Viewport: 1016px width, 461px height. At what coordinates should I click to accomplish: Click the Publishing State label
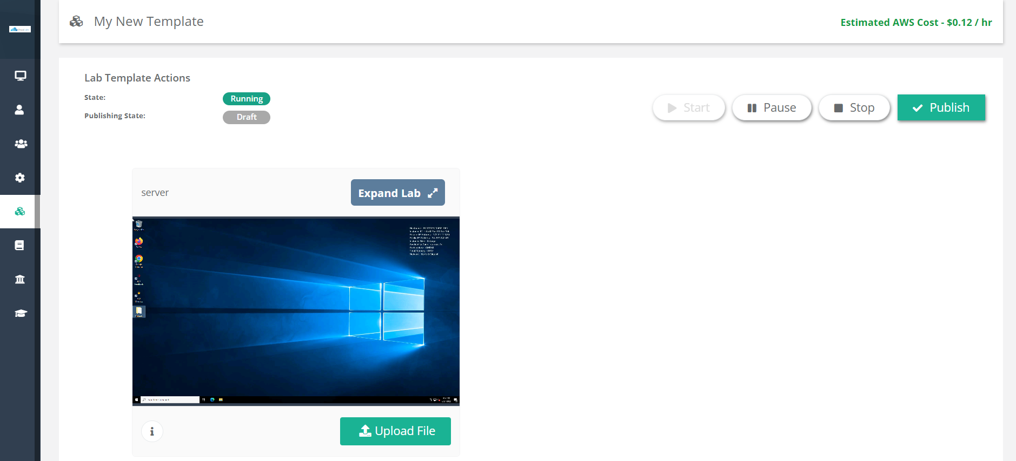[115, 116]
